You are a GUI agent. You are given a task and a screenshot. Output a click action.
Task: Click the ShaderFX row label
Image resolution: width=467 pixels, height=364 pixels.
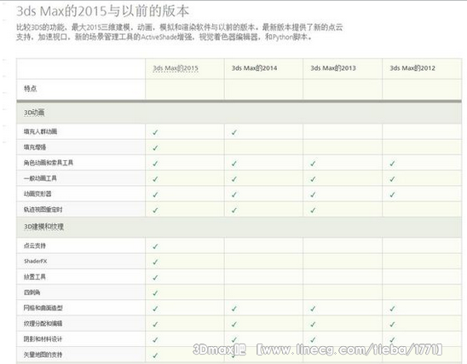[x=36, y=261]
